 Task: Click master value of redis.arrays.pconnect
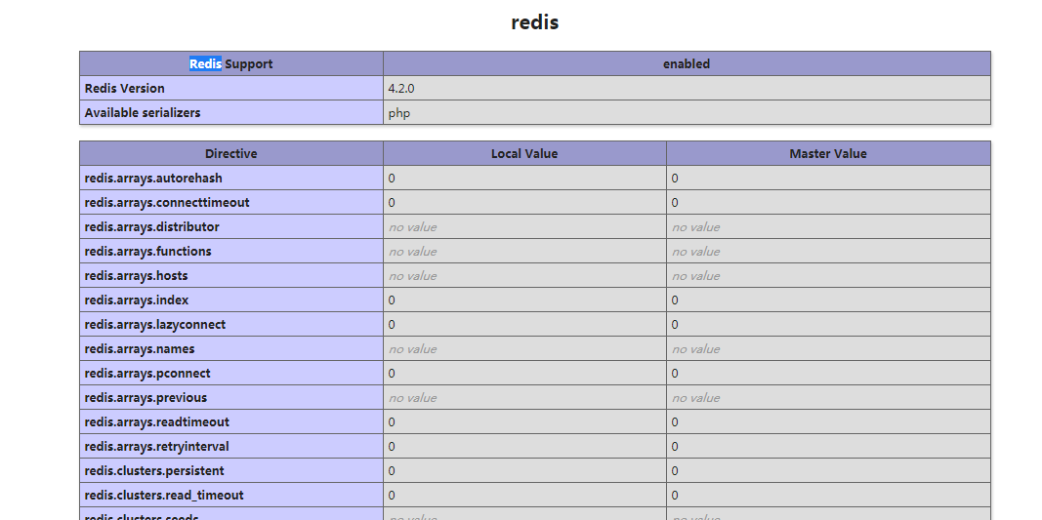(675, 374)
